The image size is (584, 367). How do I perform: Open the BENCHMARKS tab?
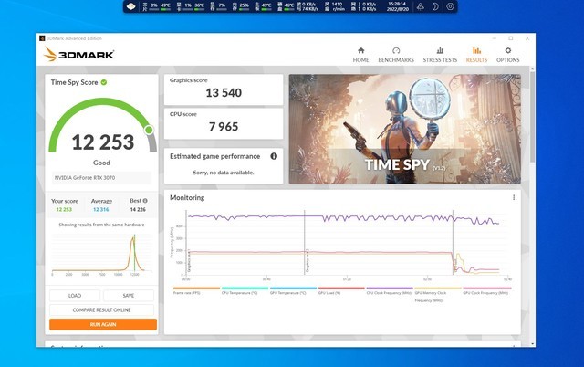[x=396, y=55]
